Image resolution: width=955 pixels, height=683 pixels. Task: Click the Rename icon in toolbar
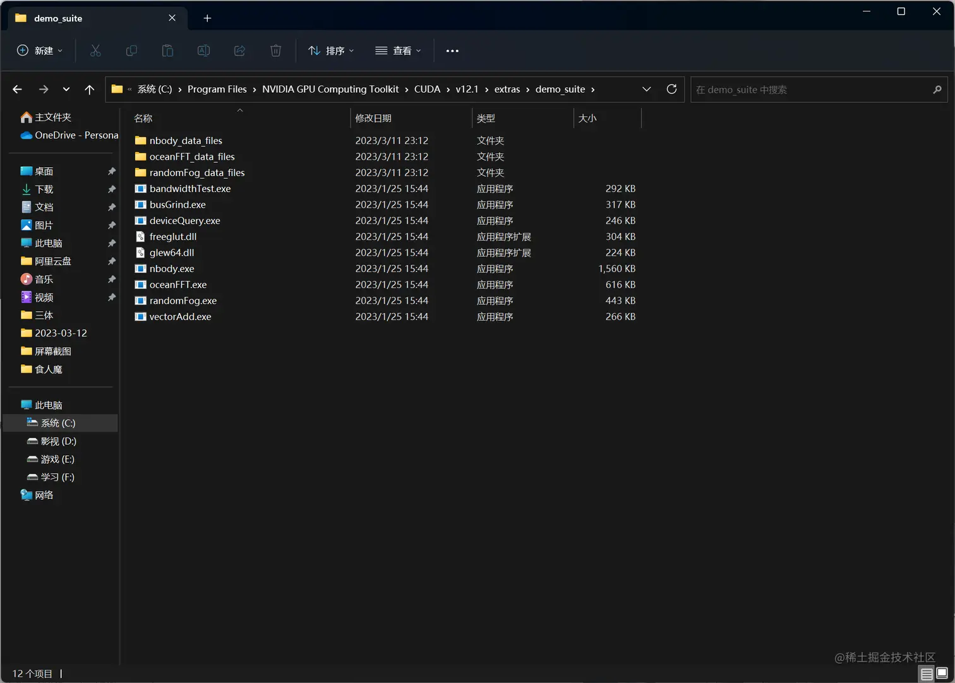point(203,50)
